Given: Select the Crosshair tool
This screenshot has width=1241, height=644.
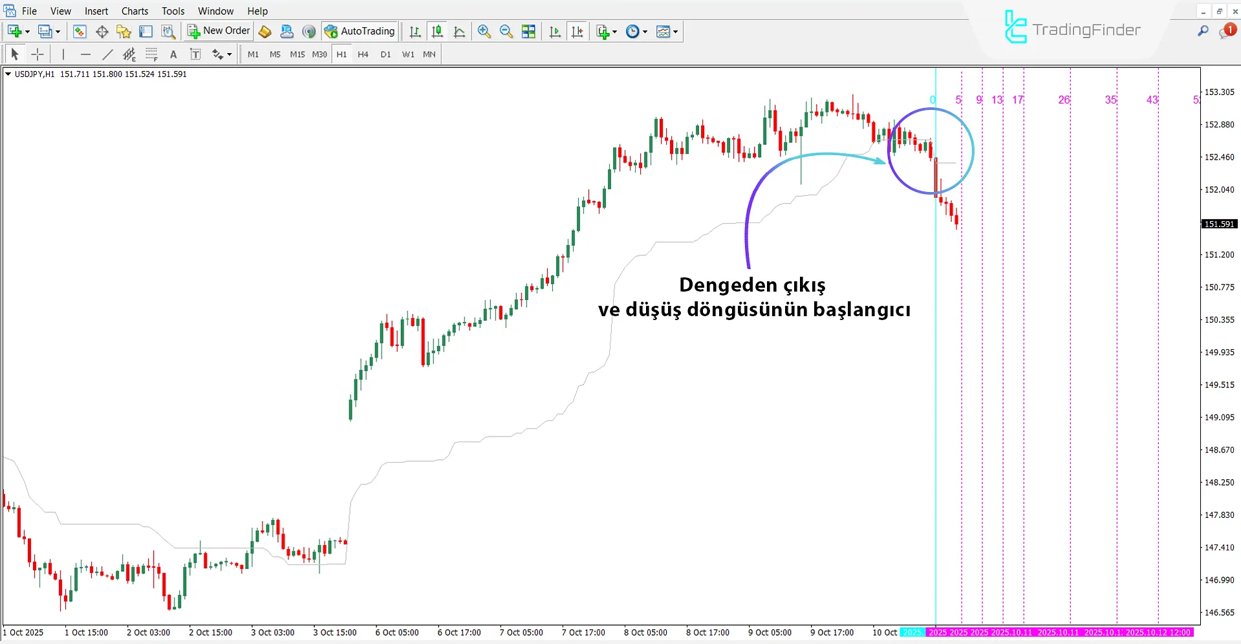Looking at the screenshot, I should tap(37, 54).
